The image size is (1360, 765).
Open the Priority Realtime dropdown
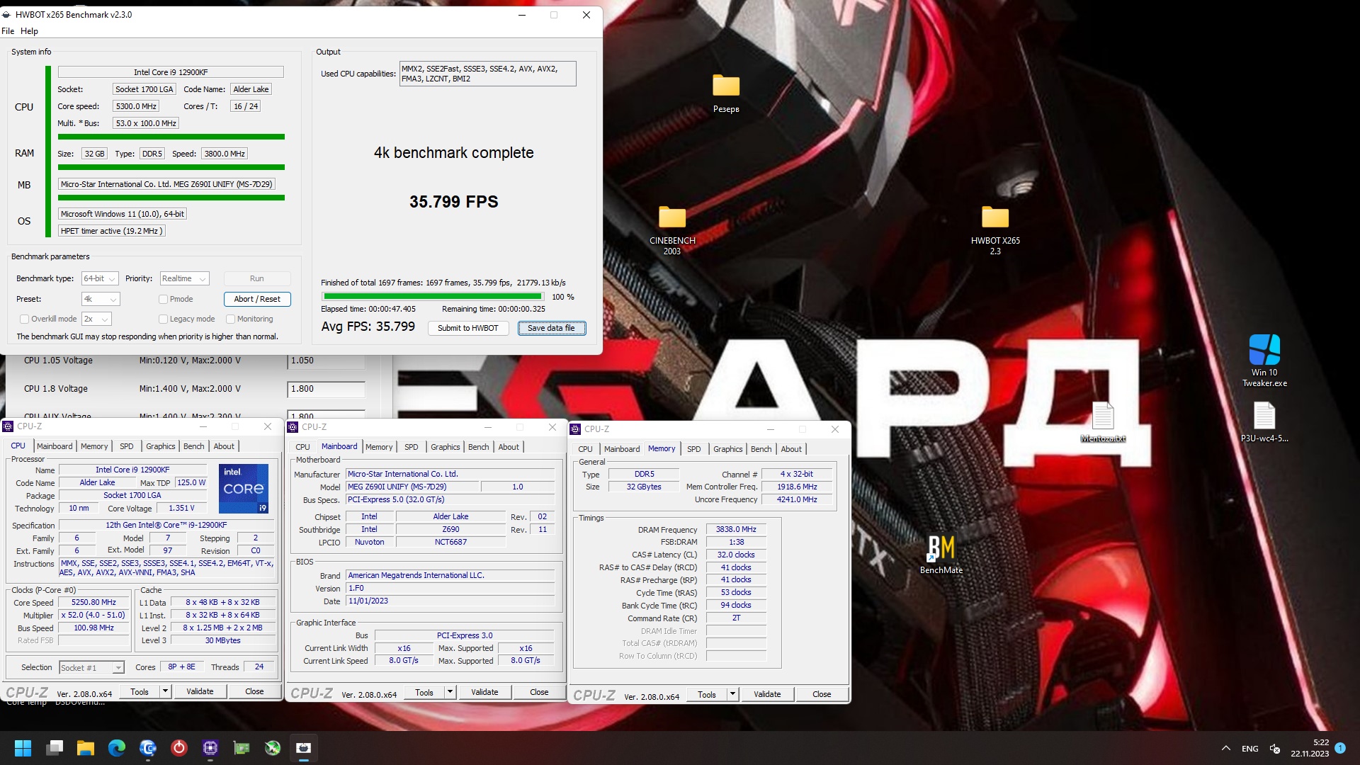tap(184, 279)
